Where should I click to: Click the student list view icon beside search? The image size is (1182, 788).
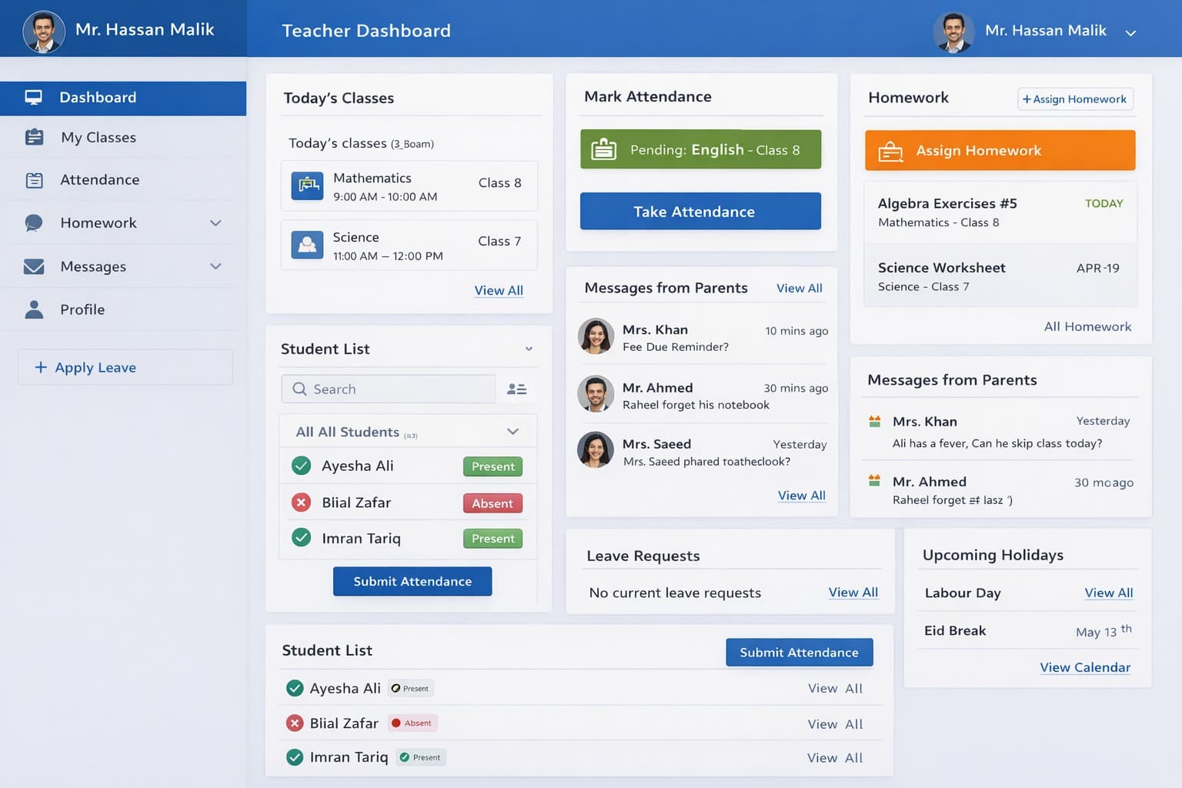pyautogui.click(x=516, y=389)
